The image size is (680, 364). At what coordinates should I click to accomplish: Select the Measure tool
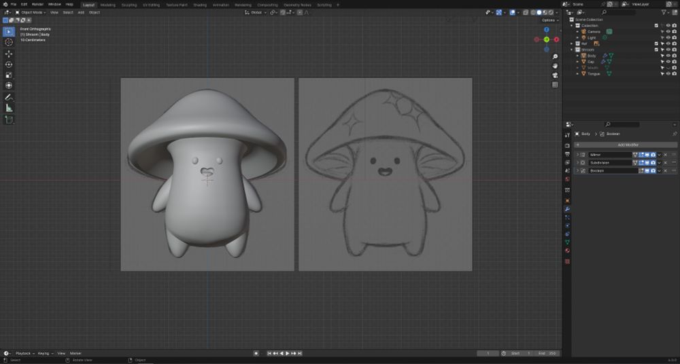[x=9, y=108]
